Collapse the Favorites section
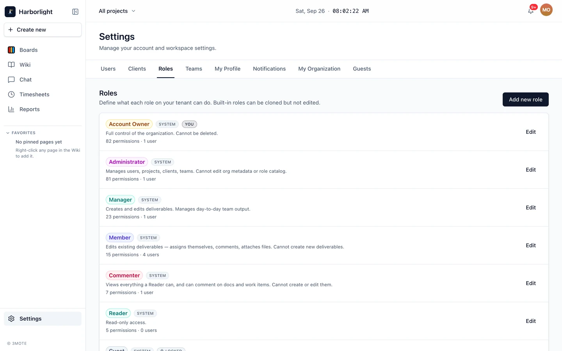Image resolution: width=562 pixels, height=351 pixels. coord(21,133)
